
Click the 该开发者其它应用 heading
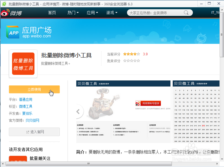26,149
